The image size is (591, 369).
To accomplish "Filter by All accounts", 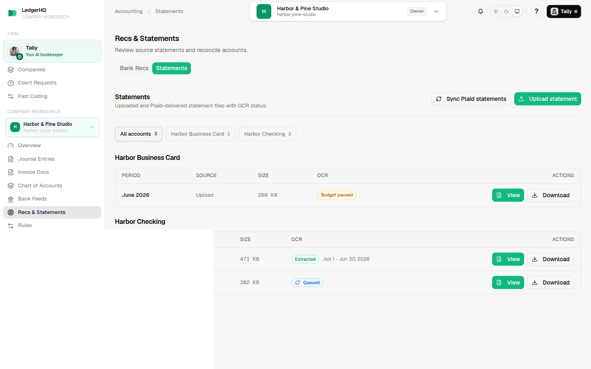I will coord(139,134).
